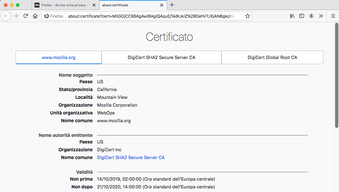Select US under Nome soggetto
The image size is (339, 192).
pyautogui.click(x=100, y=82)
